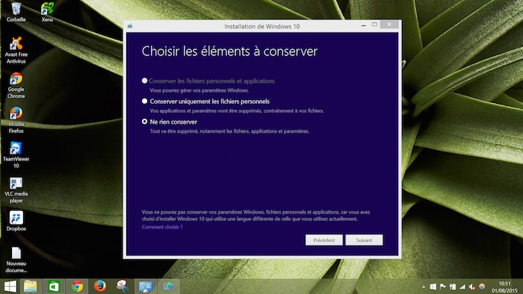The width and height of the screenshot is (523, 294).
Task: Select the Google Chrome desktop shortcut
Action: [x=16, y=85]
